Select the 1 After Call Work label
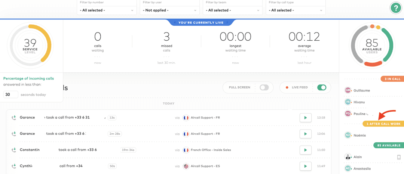 tap(383, 124)
